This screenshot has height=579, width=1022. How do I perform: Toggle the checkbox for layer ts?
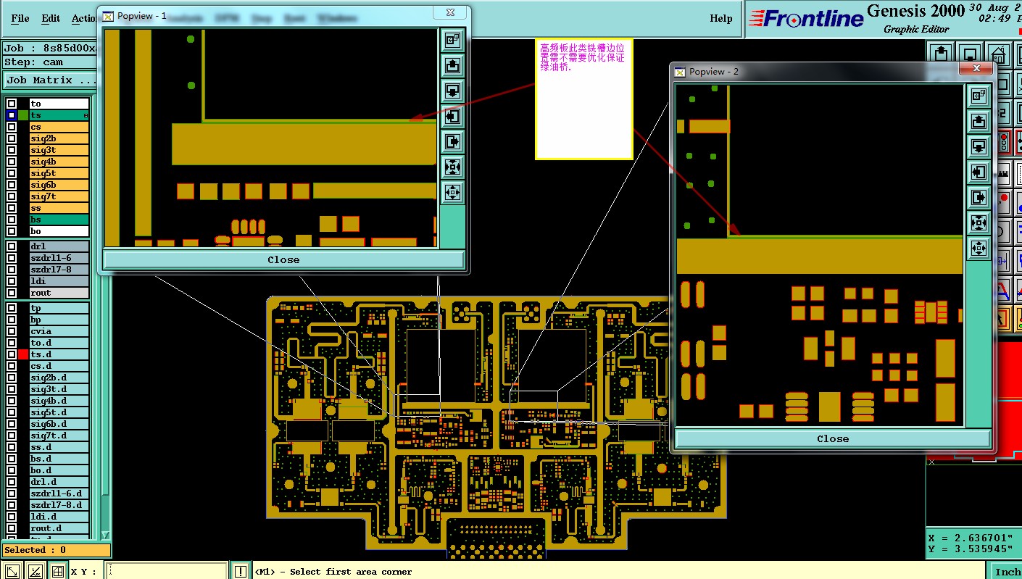[x=12, y=115]
